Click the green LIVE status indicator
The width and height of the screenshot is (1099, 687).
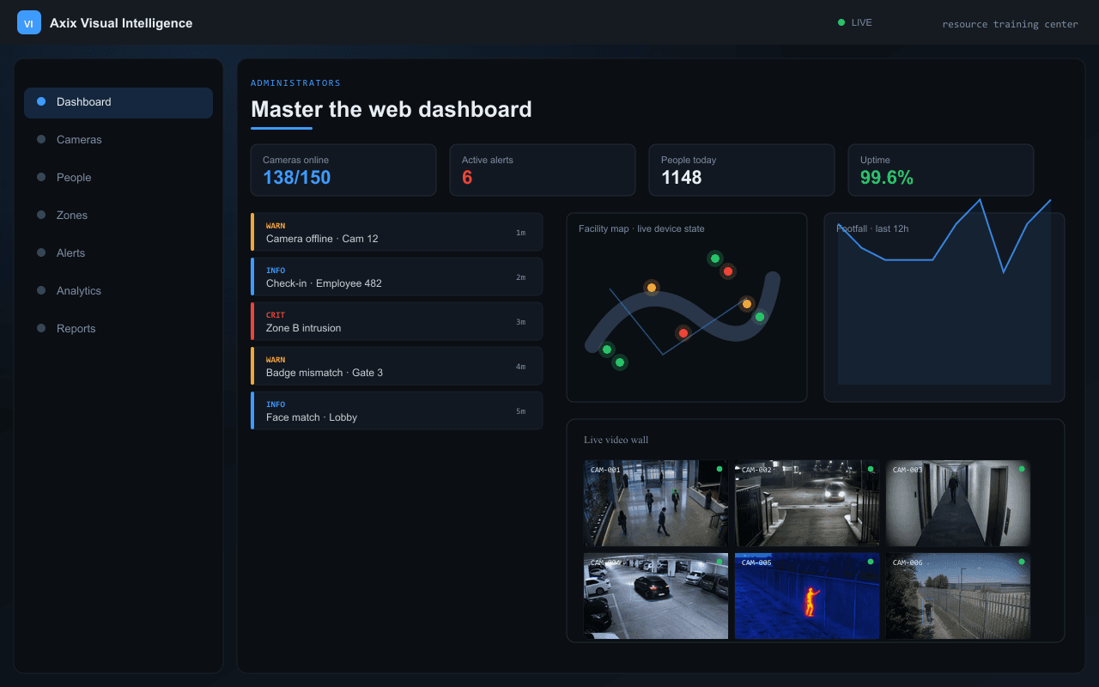click(x=855, y=23)
